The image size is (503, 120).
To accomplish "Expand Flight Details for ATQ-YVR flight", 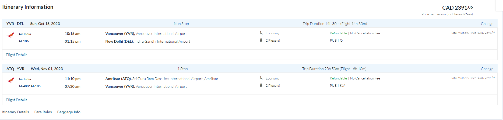I will (x=17, y=100).
